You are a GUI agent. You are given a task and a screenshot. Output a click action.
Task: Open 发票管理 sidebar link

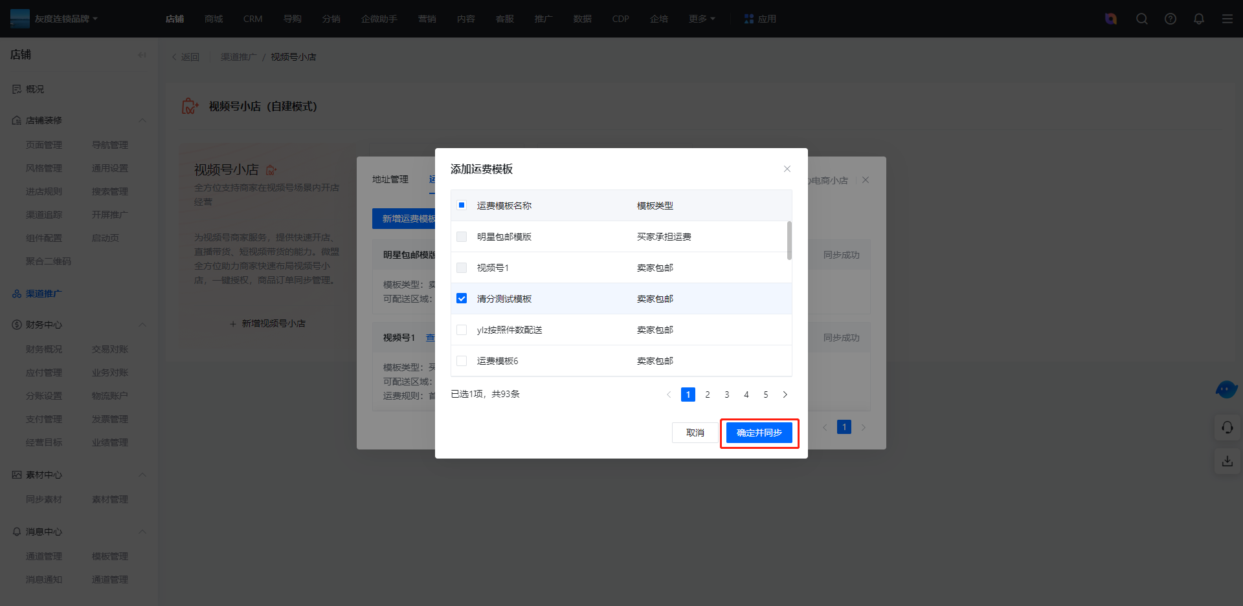click(110, 419)
